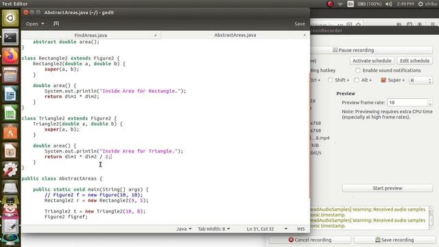Click the Firefox hamburger menu icon
439x247 pixels.
433,25
